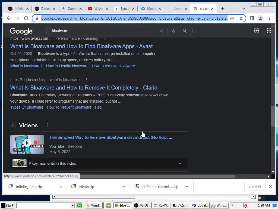Open 'How to identify bloatware' sublink

[67, 66]
